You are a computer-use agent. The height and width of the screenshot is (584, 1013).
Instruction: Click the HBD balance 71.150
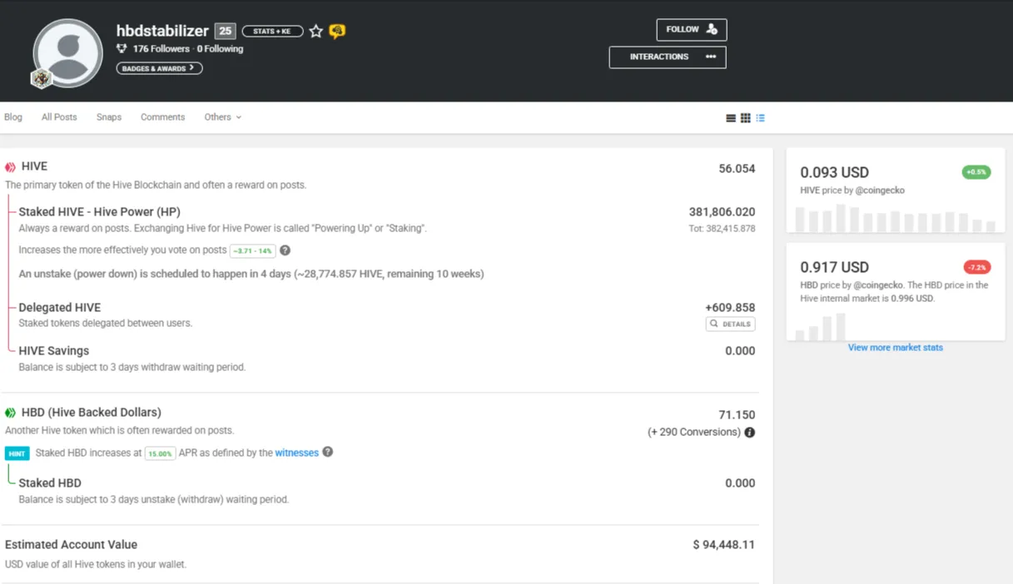[x=737, y=415]
